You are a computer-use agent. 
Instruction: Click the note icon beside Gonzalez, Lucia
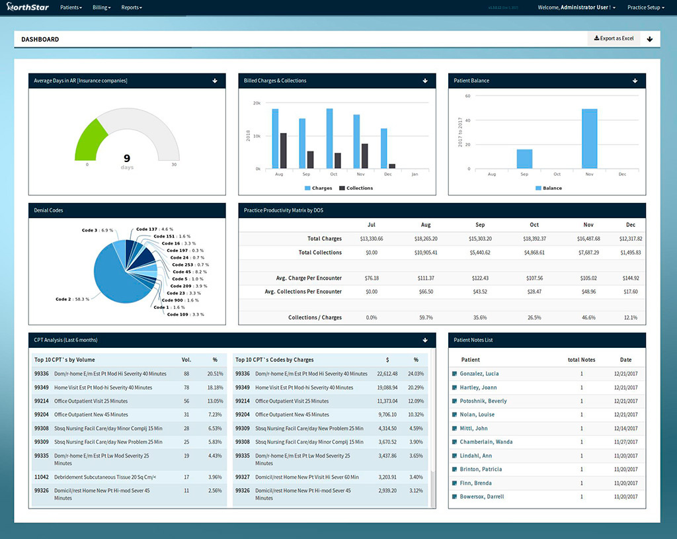(454, 374)
